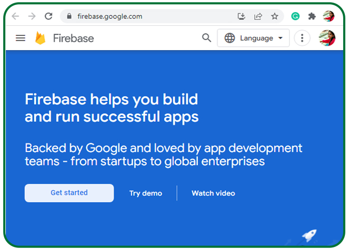The width and height of the screenshot is (348, 249).
Task: Reload the Firebase page
Action: (49, 16)
